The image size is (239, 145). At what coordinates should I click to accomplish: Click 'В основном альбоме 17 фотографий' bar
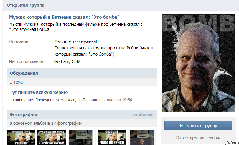click(x=46, y=123)
